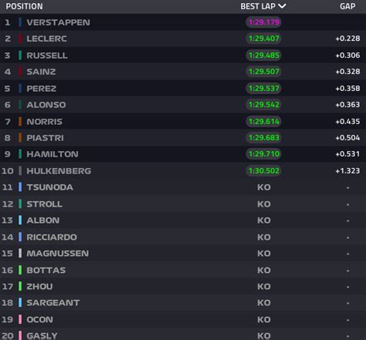The width and height of the screenshot is (366, 340).
Task: Select the HULKENBERG driver name
Action: (59, 171)
